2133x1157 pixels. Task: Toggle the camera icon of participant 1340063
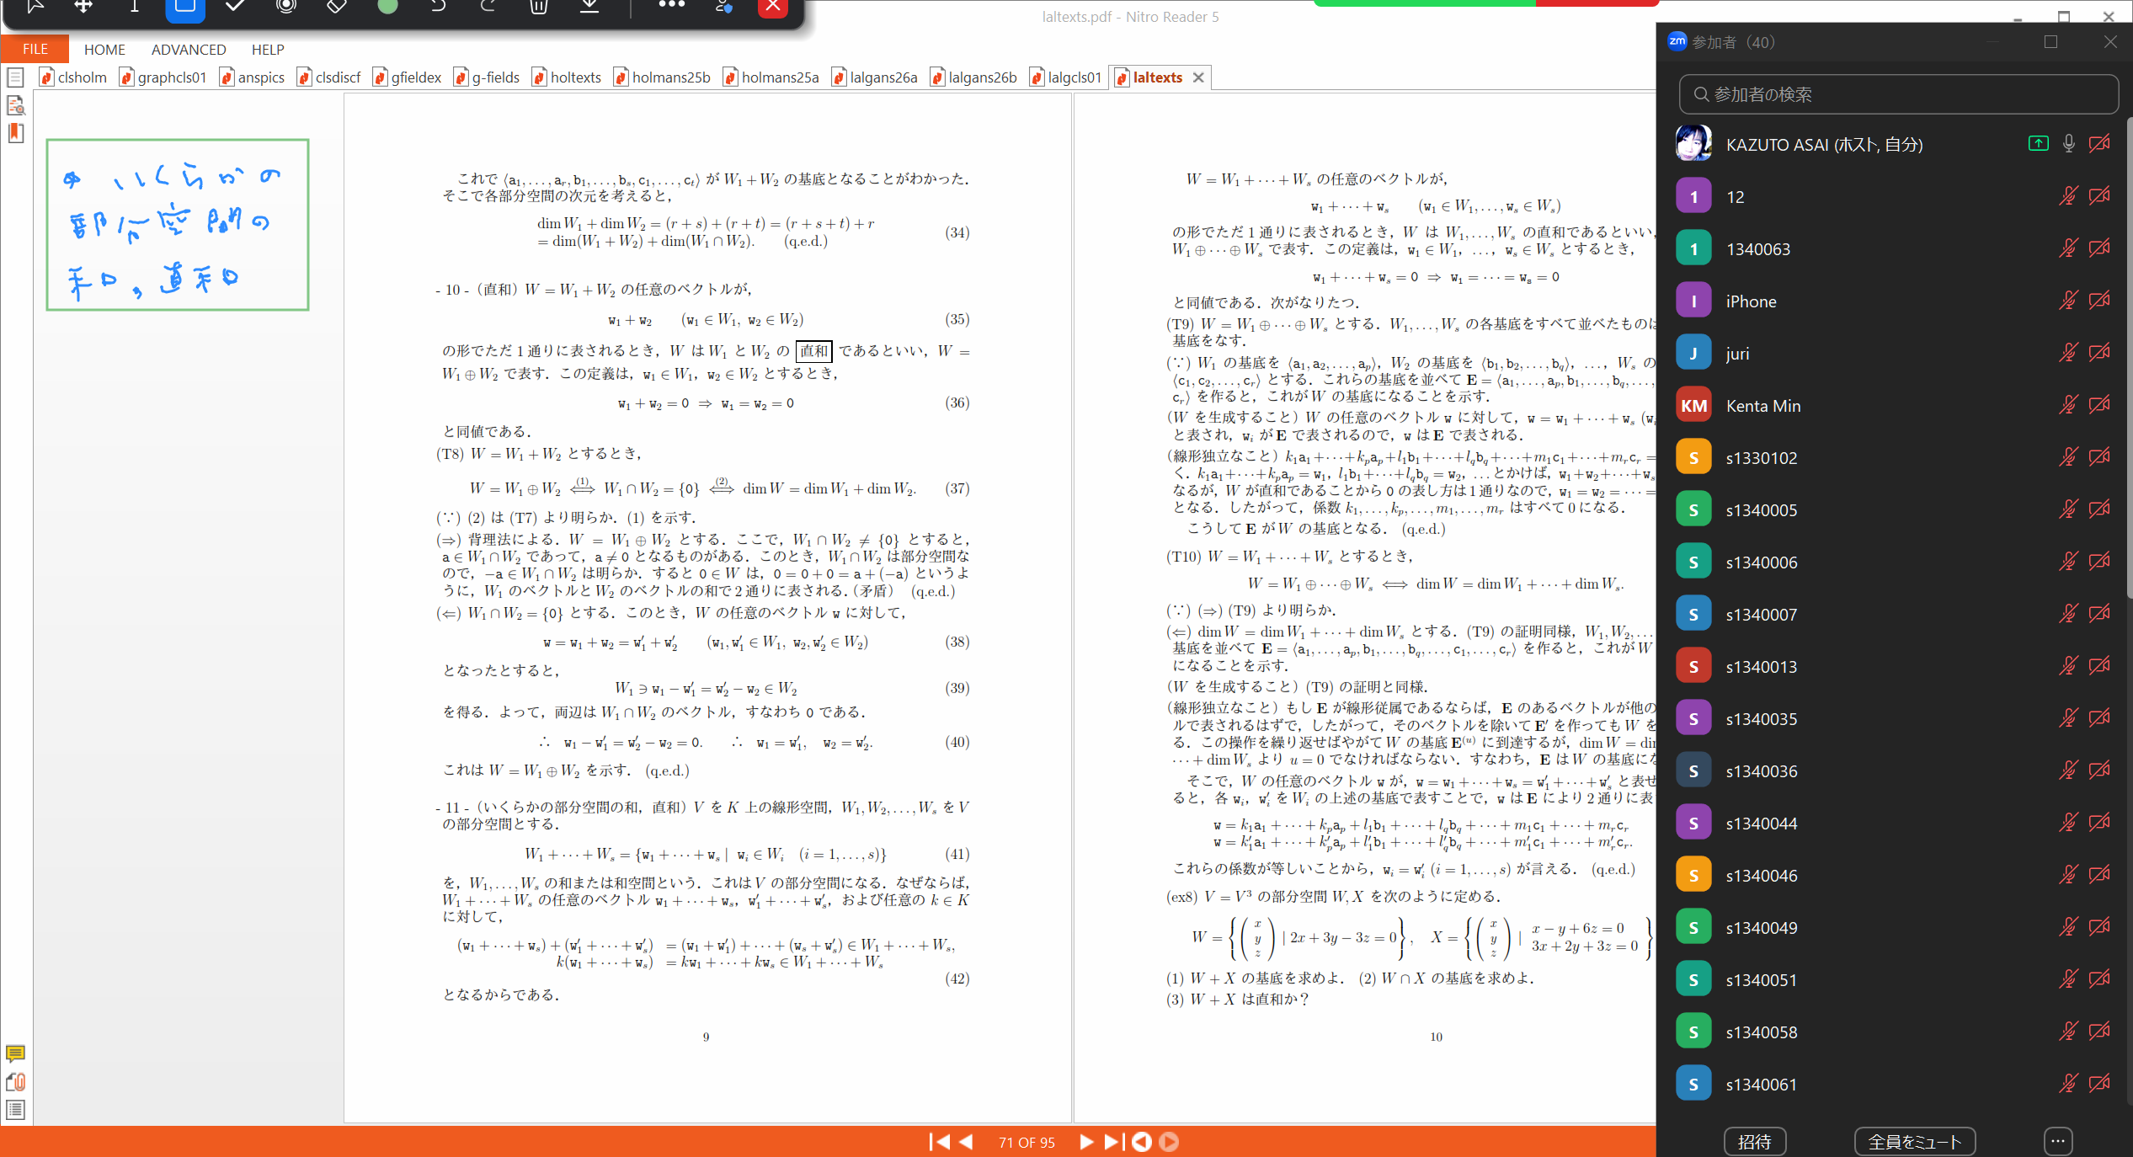click(2099, 248)
